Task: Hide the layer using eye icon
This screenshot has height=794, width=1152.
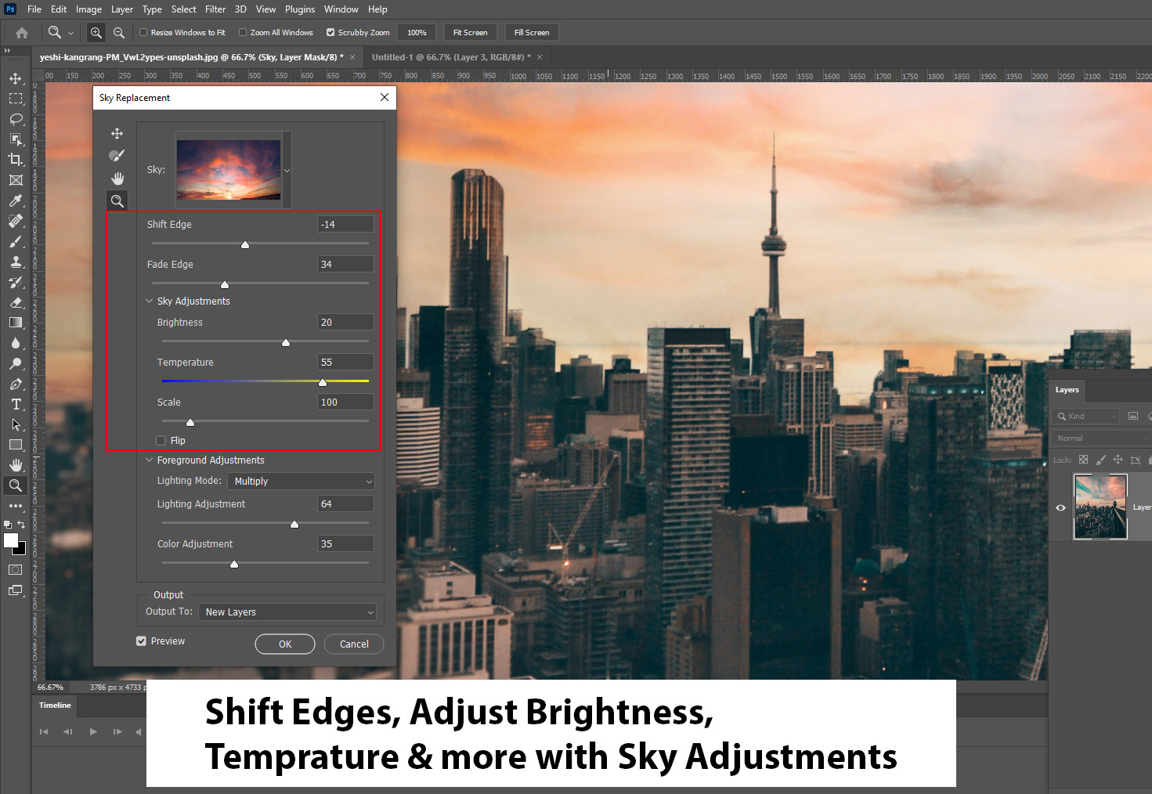Action: point(1060,507)
